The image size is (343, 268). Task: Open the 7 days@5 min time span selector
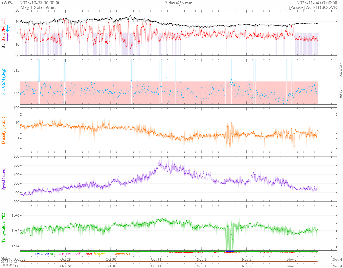(179, 3)
